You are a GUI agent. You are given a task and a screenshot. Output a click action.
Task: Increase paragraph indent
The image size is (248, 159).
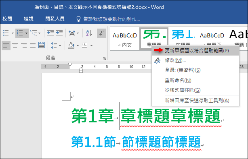[59, 33]
